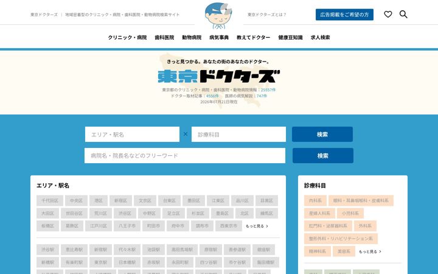This screenshot has height=274, width=438.
Task: Pick the 北区 area tag
Action: [245, 213]
